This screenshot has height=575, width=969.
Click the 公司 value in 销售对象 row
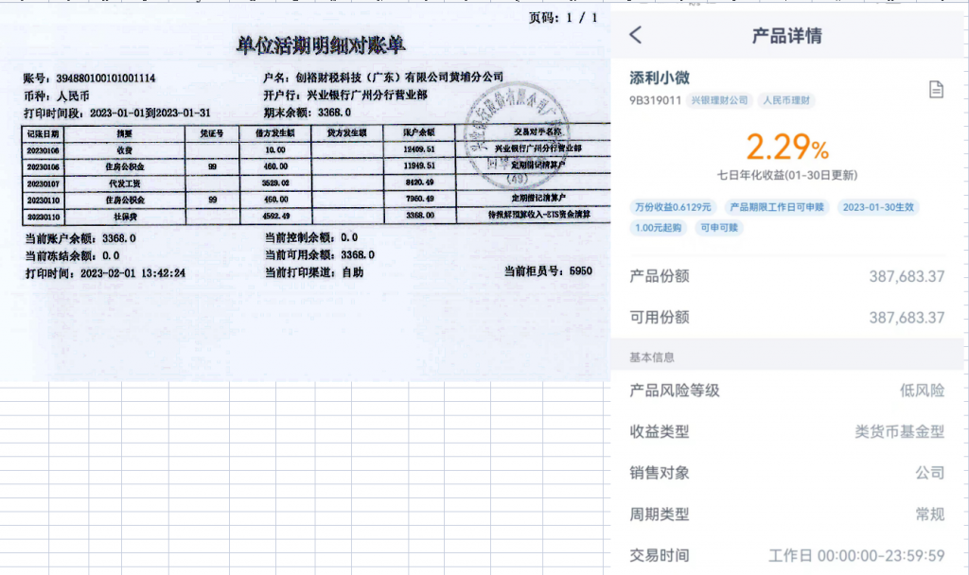[x=930, y=473]
